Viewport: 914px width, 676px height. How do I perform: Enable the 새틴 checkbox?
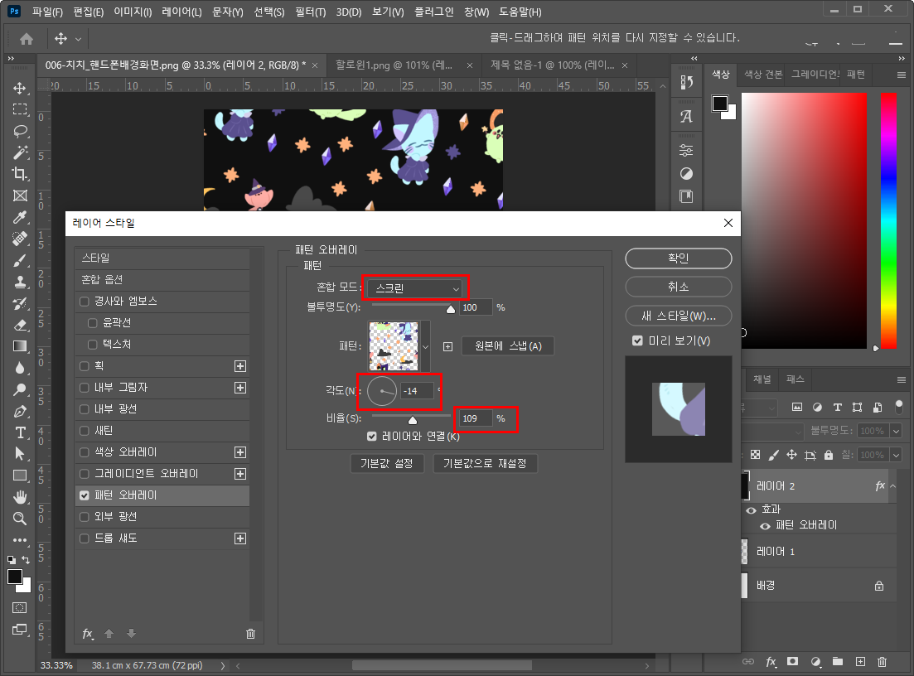(x=85, y=431)
